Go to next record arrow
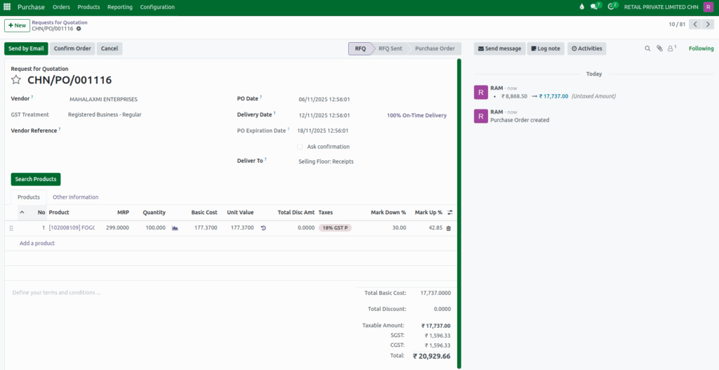The width and height of the screenshot is (719, 370). coord(708,25)
